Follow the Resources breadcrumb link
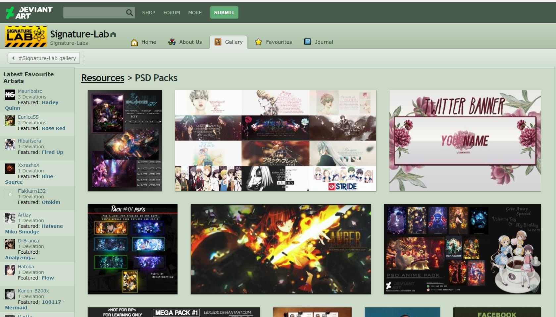The height and width of the screenshot is (317, 556). click(x=103, y=78)
